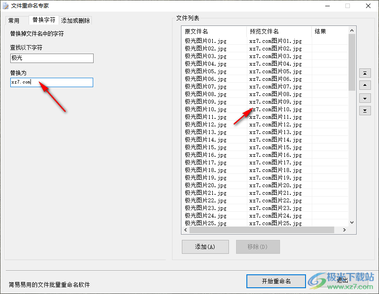Select row 极光图片14.jpg
Viewport: 379px width, 294px height.
[265, 139]
